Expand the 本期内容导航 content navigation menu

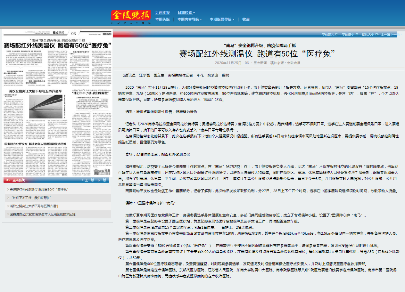[190, 19]
